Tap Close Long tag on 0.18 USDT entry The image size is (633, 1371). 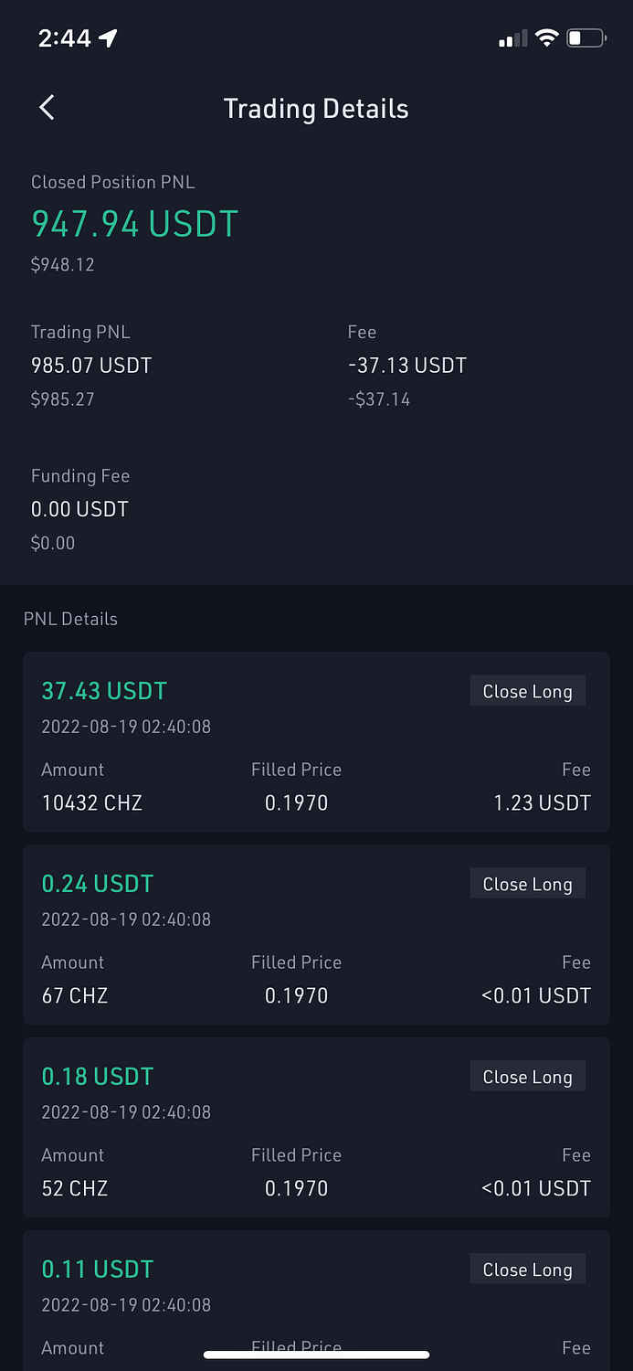tap(528, 1078)
